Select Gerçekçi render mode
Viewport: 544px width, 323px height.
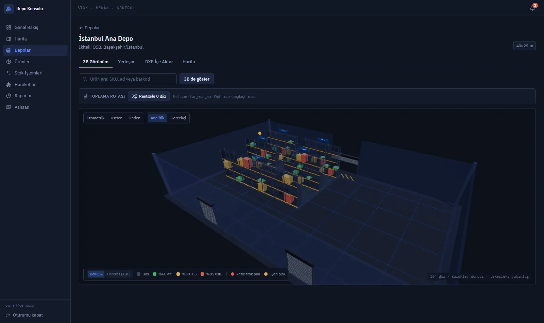coord(178,118)
